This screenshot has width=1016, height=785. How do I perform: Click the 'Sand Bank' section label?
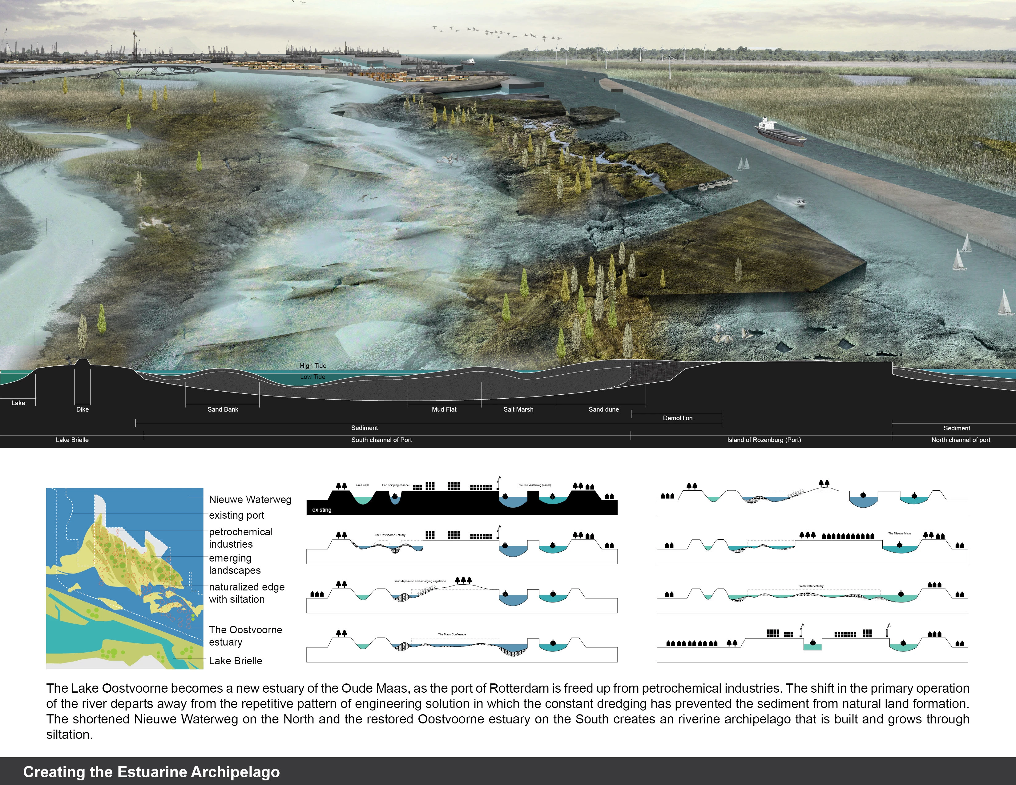223,409
